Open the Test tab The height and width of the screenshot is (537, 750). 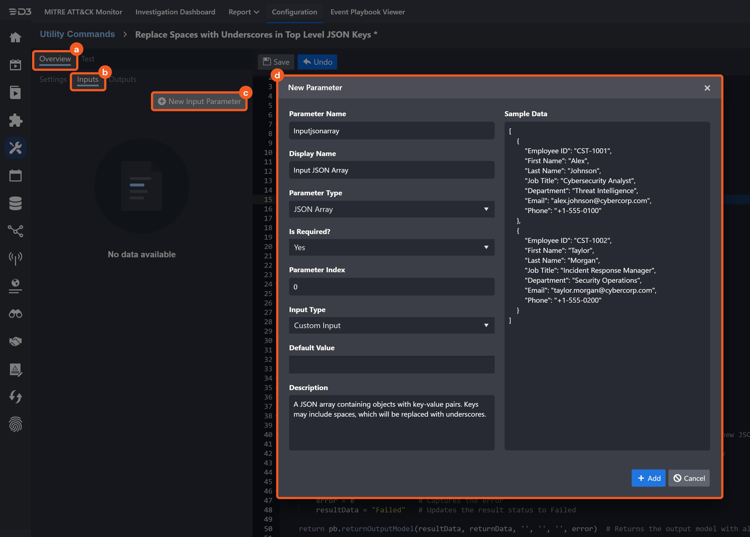88,59
